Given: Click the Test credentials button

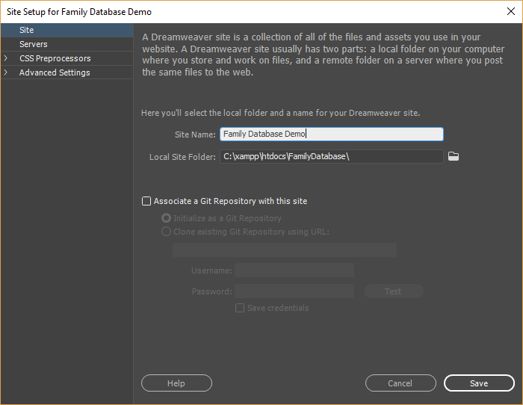Looking at the screenshot, I should click(x=394, y=291).
